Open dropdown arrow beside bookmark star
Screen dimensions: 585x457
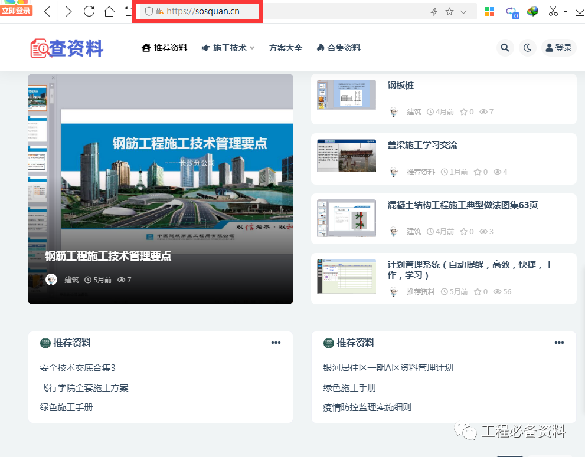click(x=463, y=12)
